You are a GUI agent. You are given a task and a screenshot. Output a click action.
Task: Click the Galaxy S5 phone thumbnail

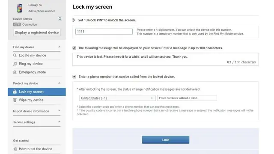pyautogui.click(x=20, y=8)
